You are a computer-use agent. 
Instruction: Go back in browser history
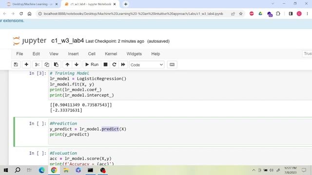[5, 14]
